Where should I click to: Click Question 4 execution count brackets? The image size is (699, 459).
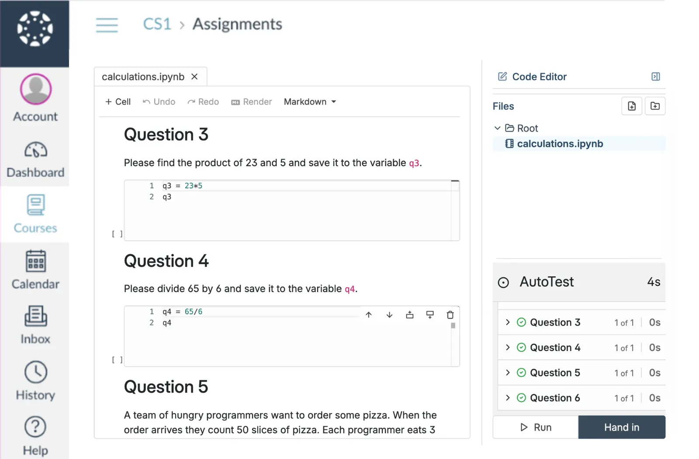[117, 360]
